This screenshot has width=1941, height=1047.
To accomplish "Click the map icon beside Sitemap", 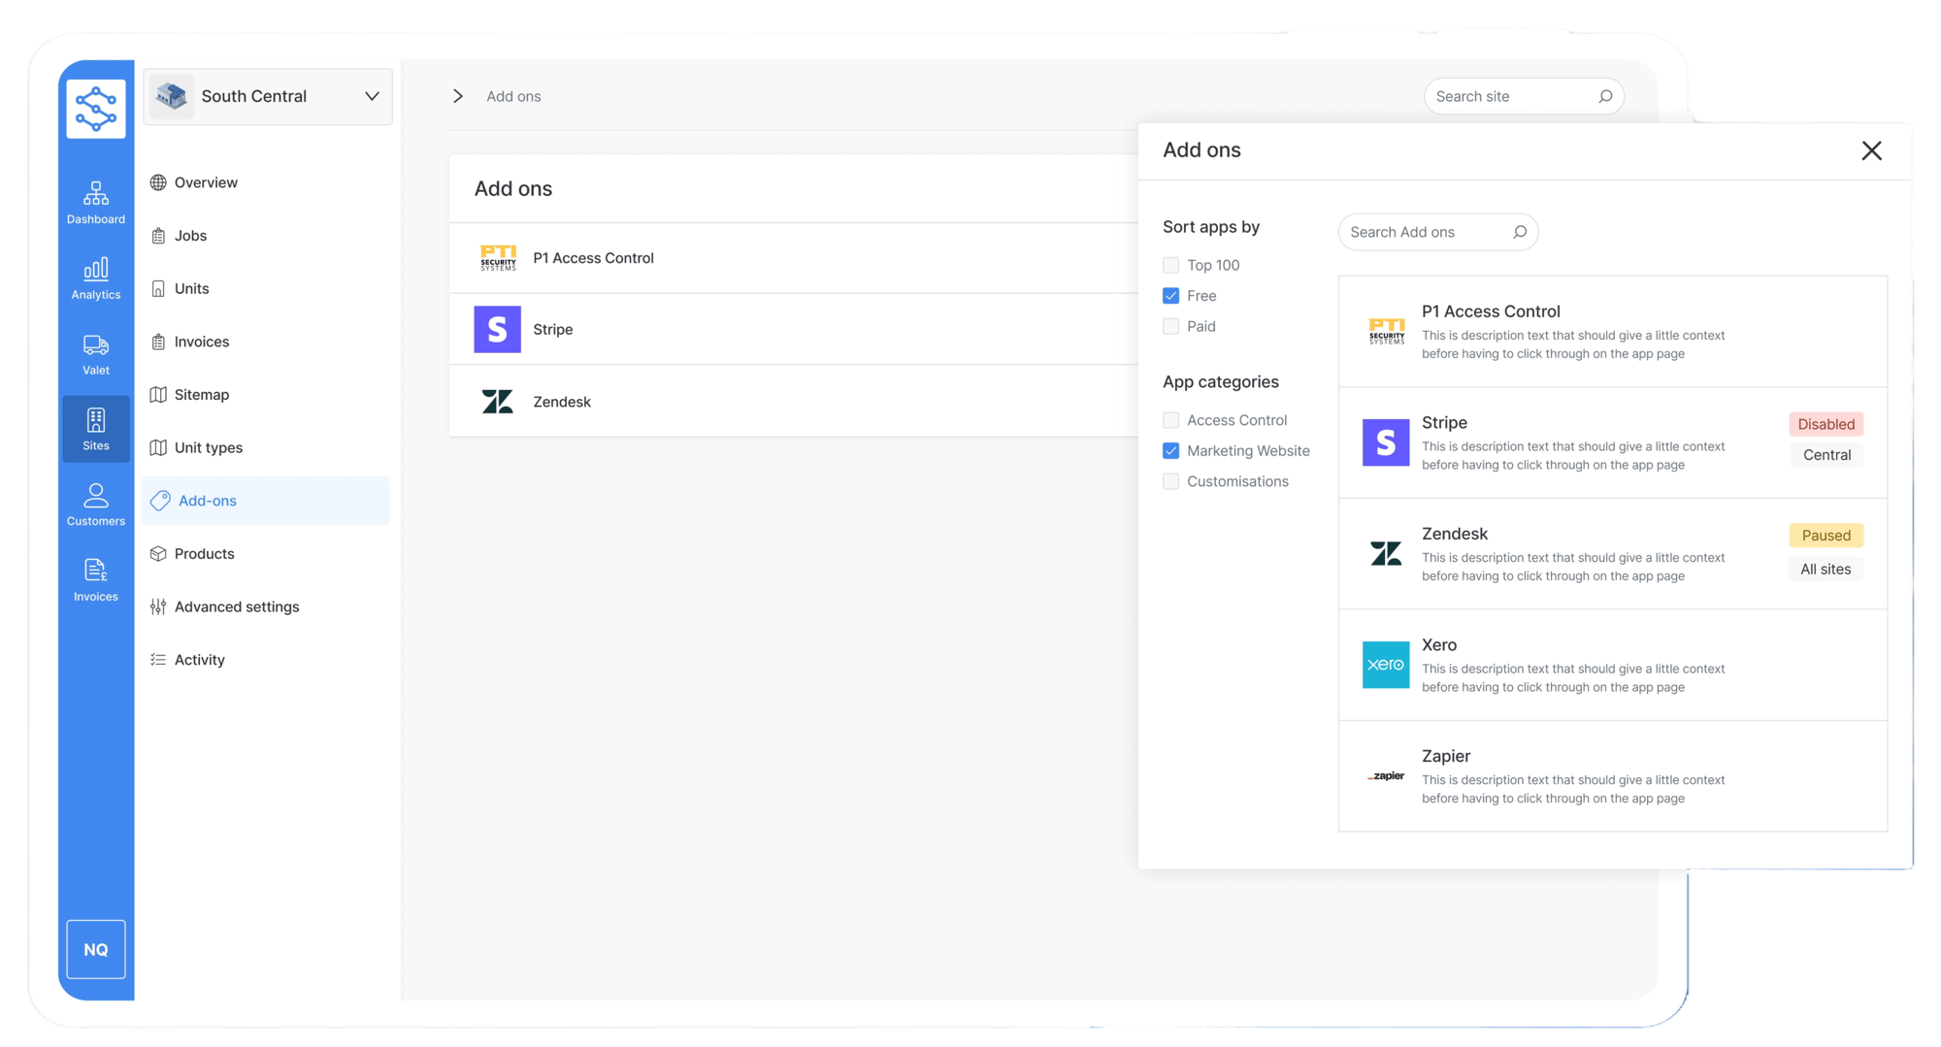I will pos(158,394).
